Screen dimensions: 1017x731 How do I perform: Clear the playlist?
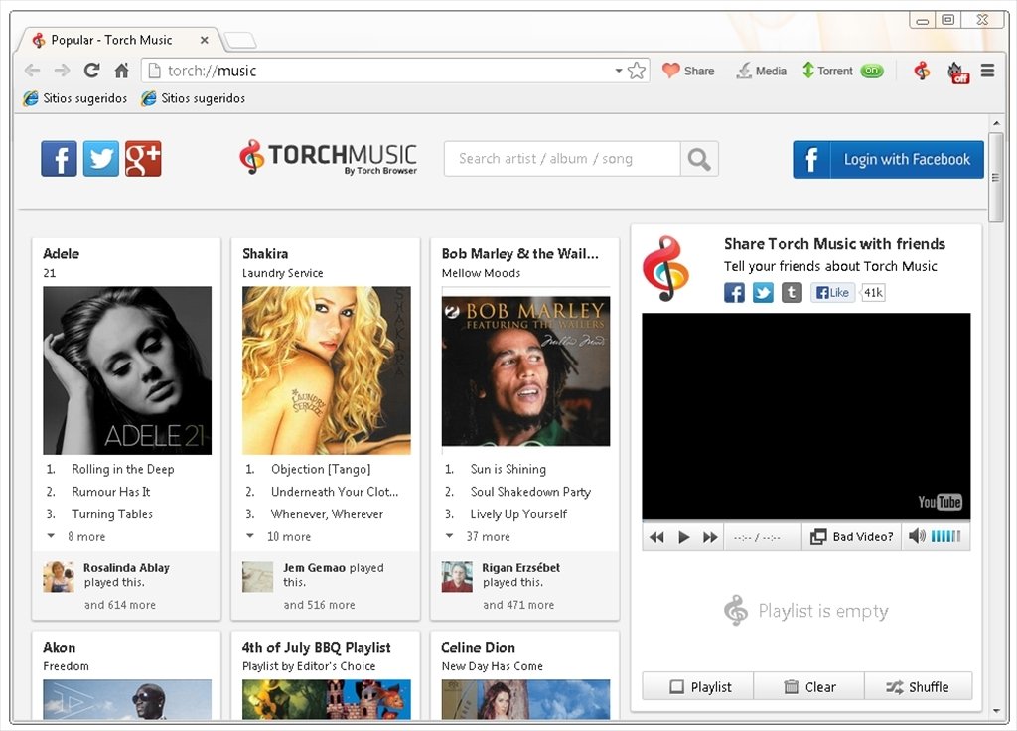coord(808,687)
